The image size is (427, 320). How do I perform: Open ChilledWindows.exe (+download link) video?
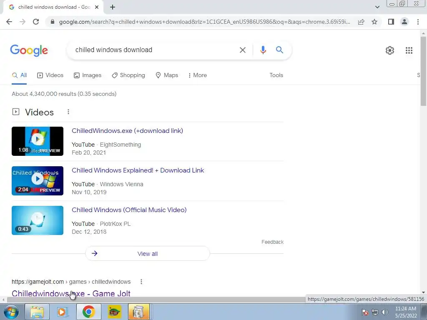[127, 130]
